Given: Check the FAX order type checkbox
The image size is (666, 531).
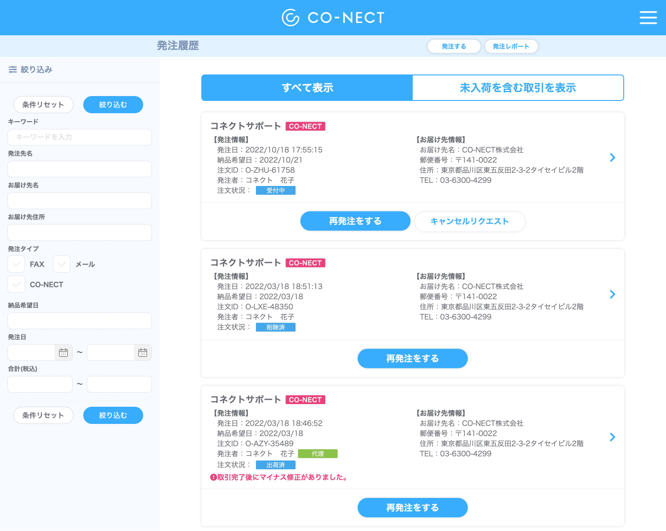Looking at the screenshot, I should tap(16, 264).
